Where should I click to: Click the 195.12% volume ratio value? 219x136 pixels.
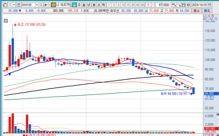point(73,11)
